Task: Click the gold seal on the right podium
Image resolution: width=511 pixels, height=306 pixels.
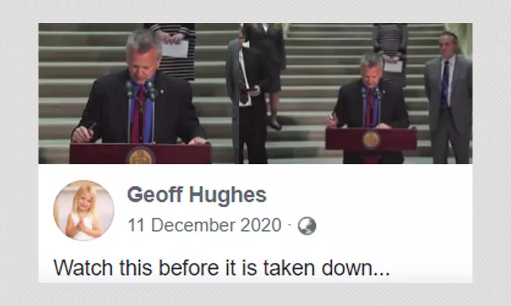Action: click(371, 139)
